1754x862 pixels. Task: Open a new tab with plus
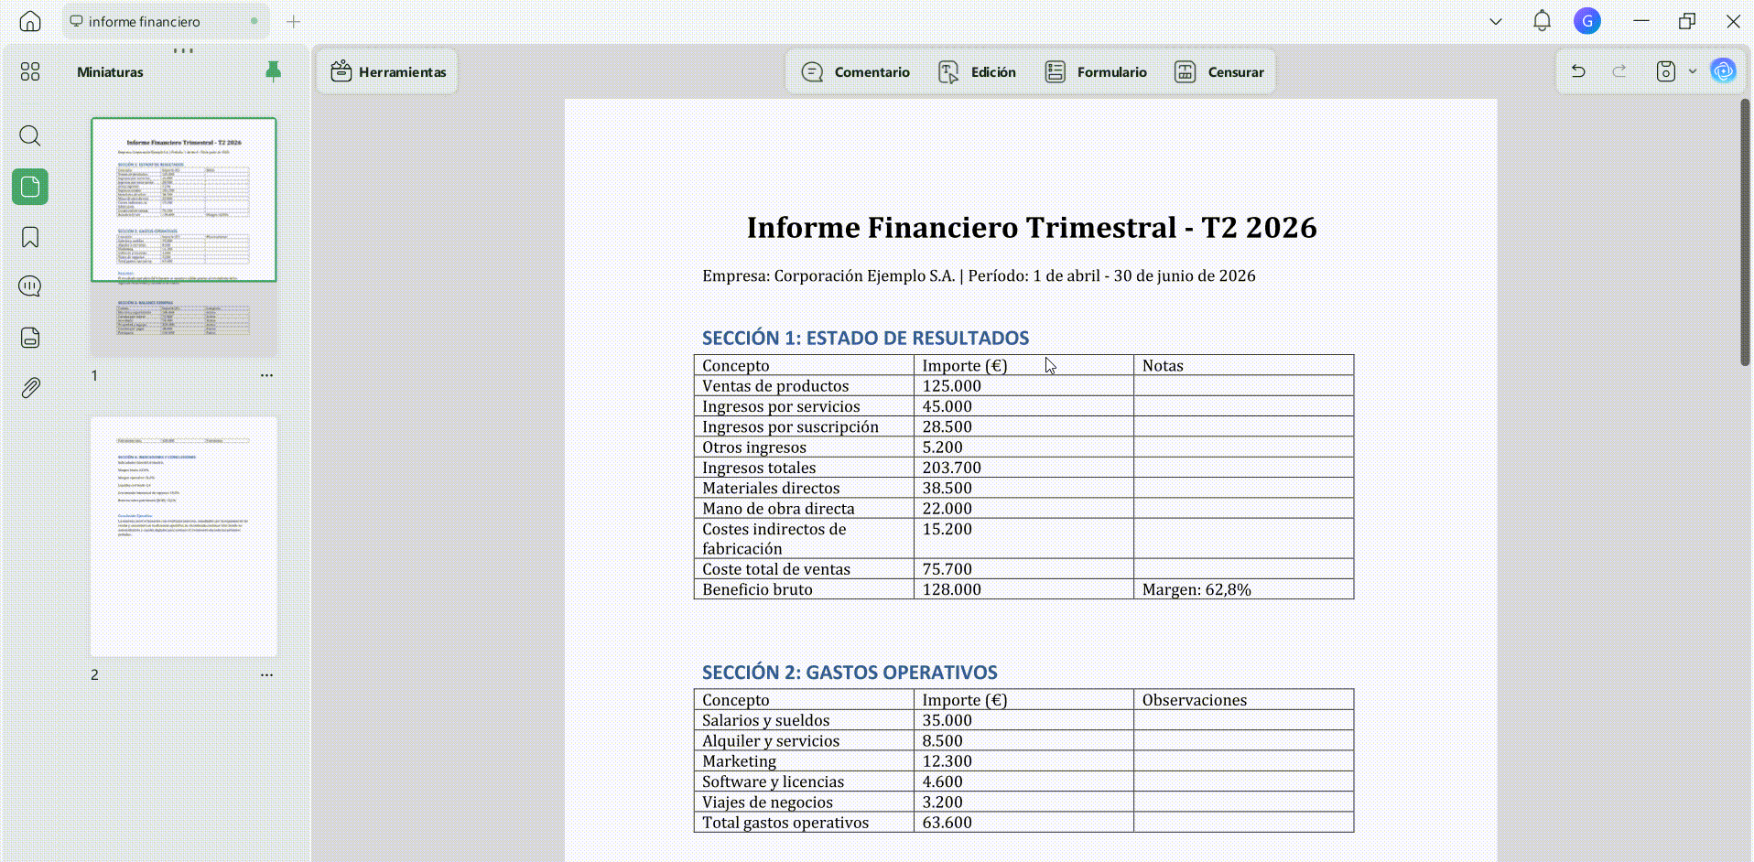[x=293, y=21]
